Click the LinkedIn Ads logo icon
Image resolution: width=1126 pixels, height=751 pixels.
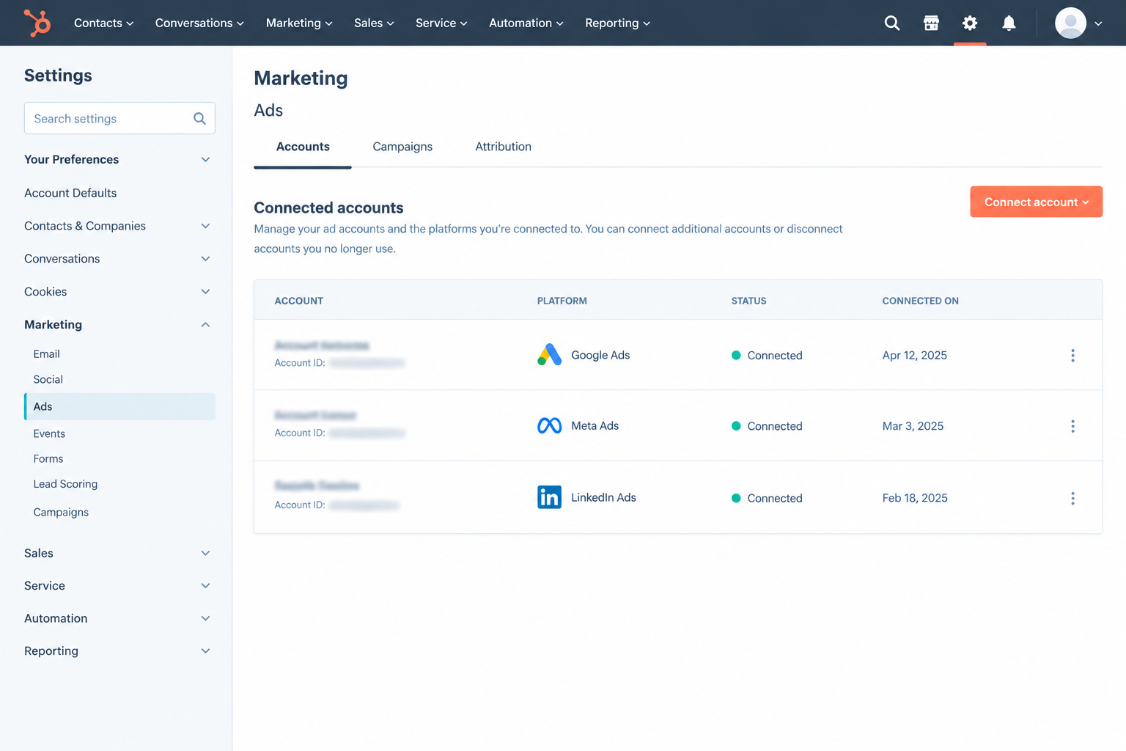point(549,497)
